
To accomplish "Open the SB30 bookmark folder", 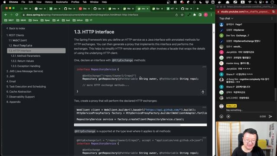I will pos(21,20).
